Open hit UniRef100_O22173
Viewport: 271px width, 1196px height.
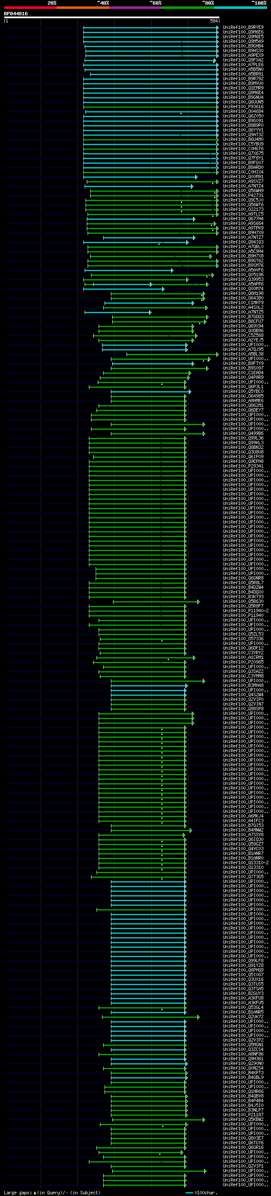pyautogui.click(x=243, y=210)
